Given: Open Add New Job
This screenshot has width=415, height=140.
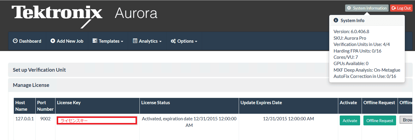Looking at the screenshot, I should coord(67,41).
